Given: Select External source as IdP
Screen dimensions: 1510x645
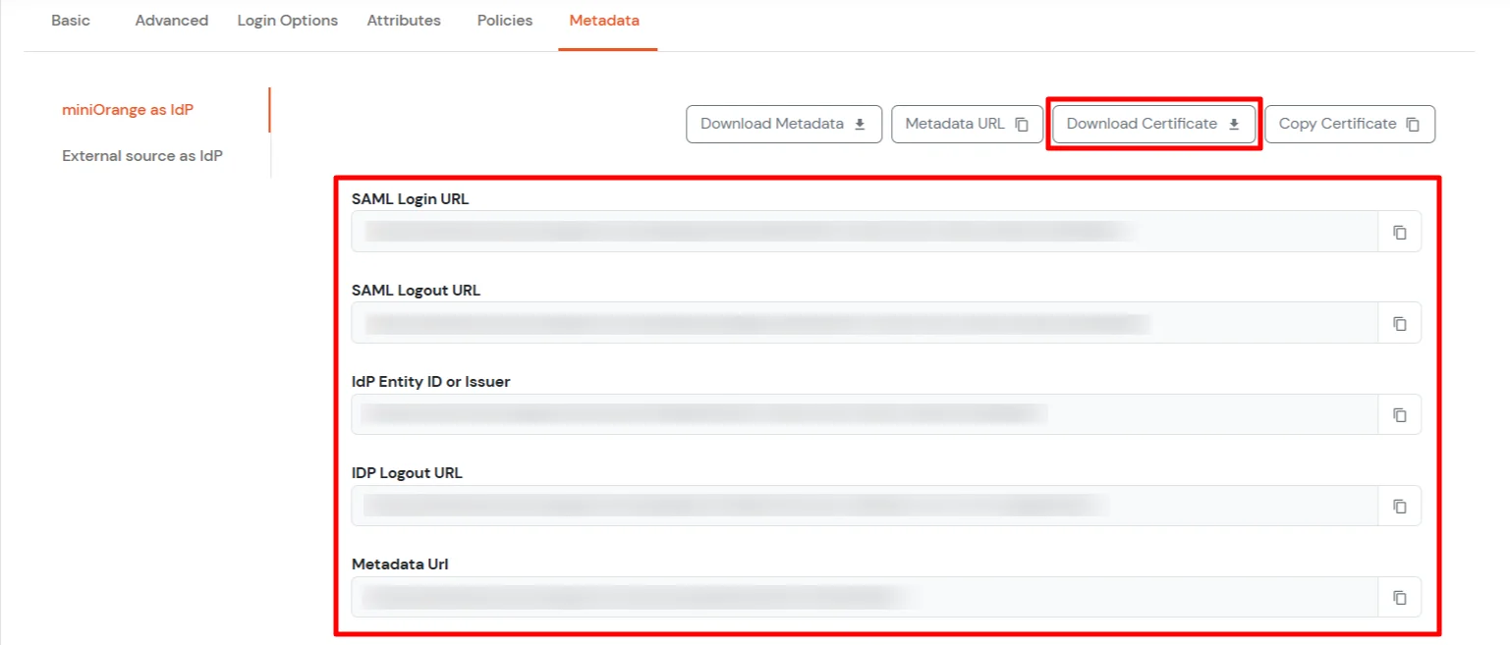Looking at the screenshot, I should pyautogui.click(x=141, y=155).
